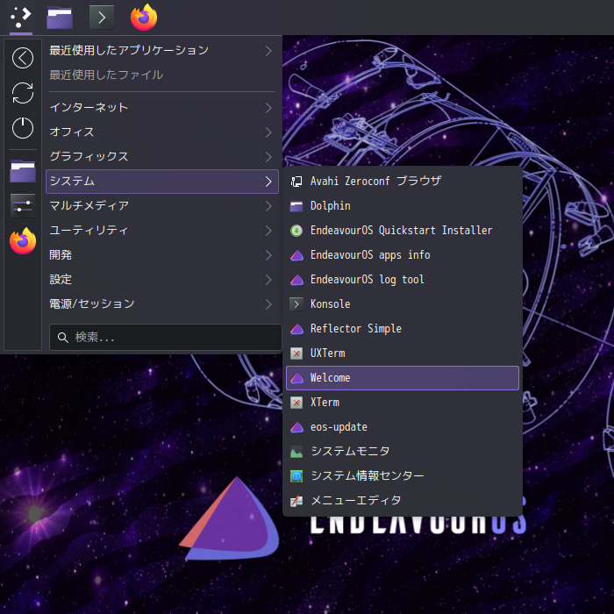This screenshot has height=614, width=614.
Task: Click the システム情報センター info icon
Action: pos(296,476)
